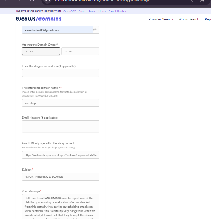Click the Exact URL of offending content field
211x219 pixels.
pos(61,155)
